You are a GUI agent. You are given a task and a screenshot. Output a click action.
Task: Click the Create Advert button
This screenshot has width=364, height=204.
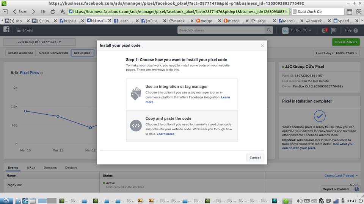346,42
